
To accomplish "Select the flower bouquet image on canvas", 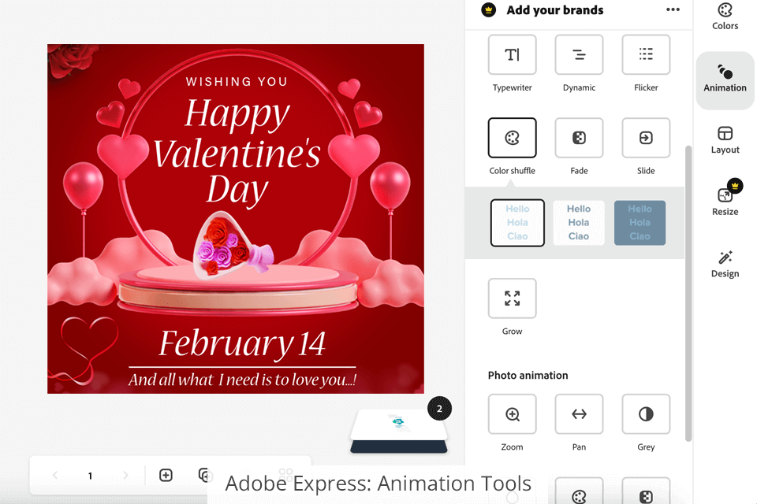I will (232, 246).
